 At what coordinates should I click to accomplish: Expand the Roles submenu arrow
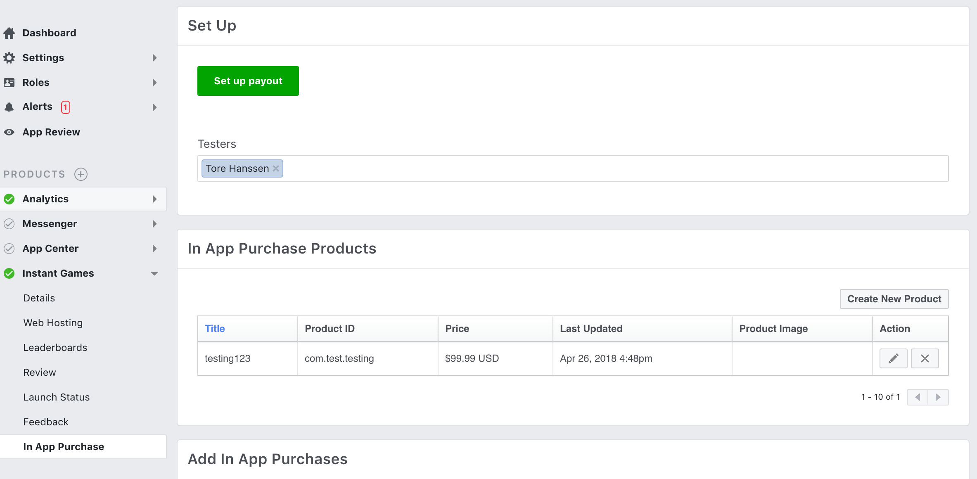click(154, 83)
